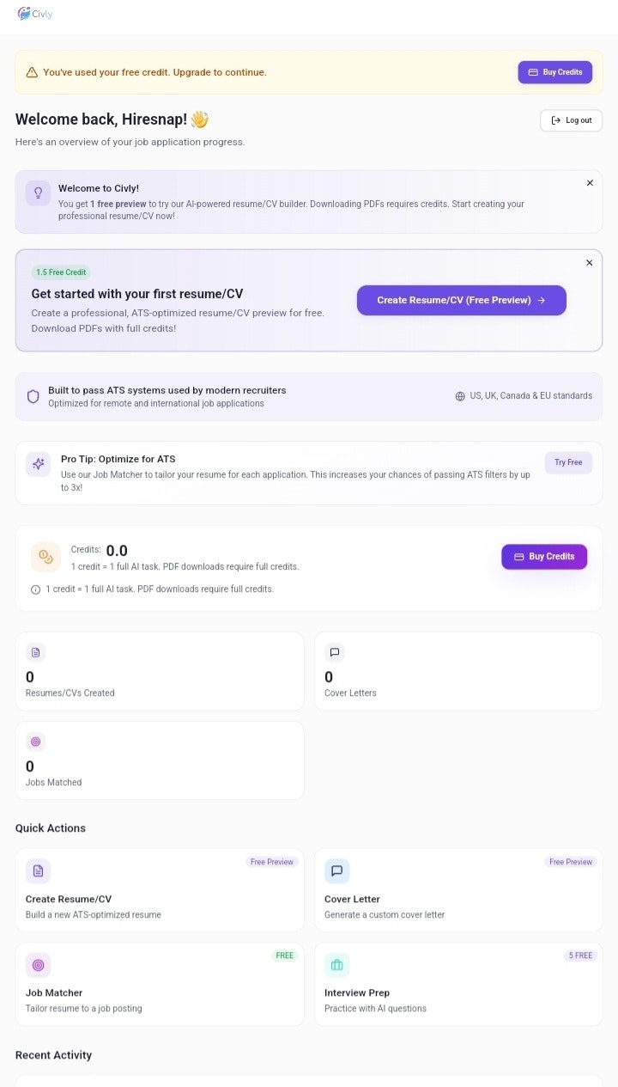Click the Civly logo in the header
This screenshot has width=618, height=1087.
(34, 15)
